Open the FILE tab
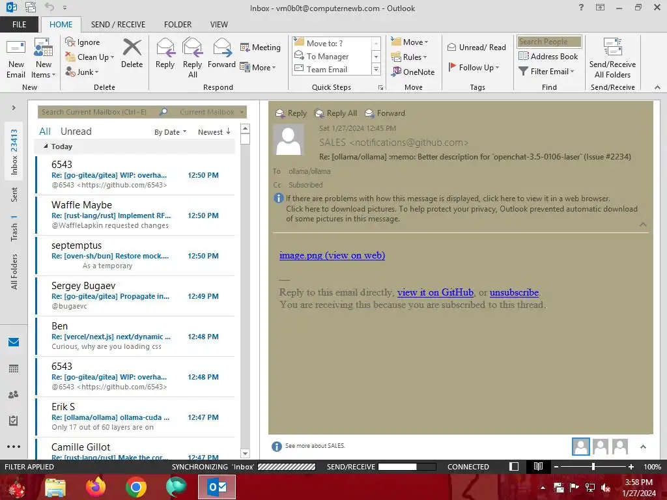The image size is (667, 500). [x=19, y=24]
